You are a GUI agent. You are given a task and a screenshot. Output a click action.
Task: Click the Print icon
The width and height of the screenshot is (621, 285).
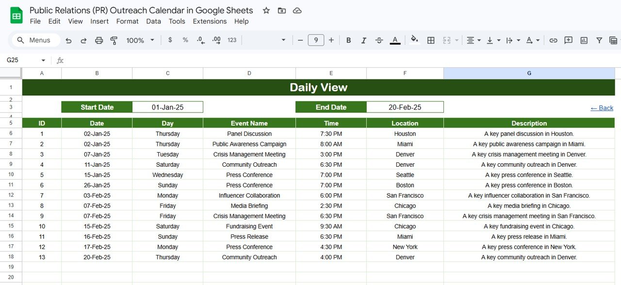click(99, 40)
